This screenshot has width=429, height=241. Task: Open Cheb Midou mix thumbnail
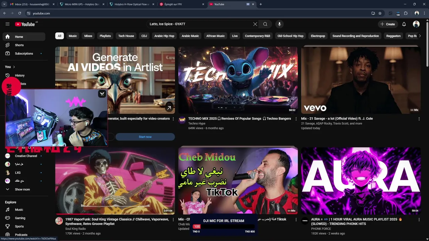click(x=238, y=181)
